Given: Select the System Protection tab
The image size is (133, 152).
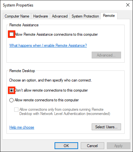Looking at the screenshot, I should point(85,16).
